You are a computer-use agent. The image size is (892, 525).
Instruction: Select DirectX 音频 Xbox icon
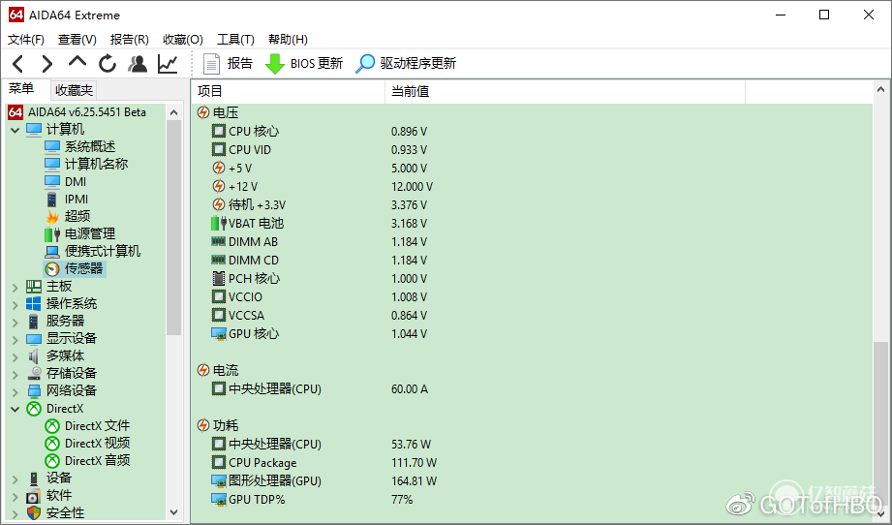click(x=52, y=461)
